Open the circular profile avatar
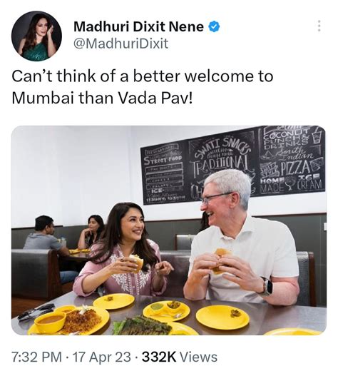Image resolution: width=338 pixels, height=376 pixels. tap(36, 36)
